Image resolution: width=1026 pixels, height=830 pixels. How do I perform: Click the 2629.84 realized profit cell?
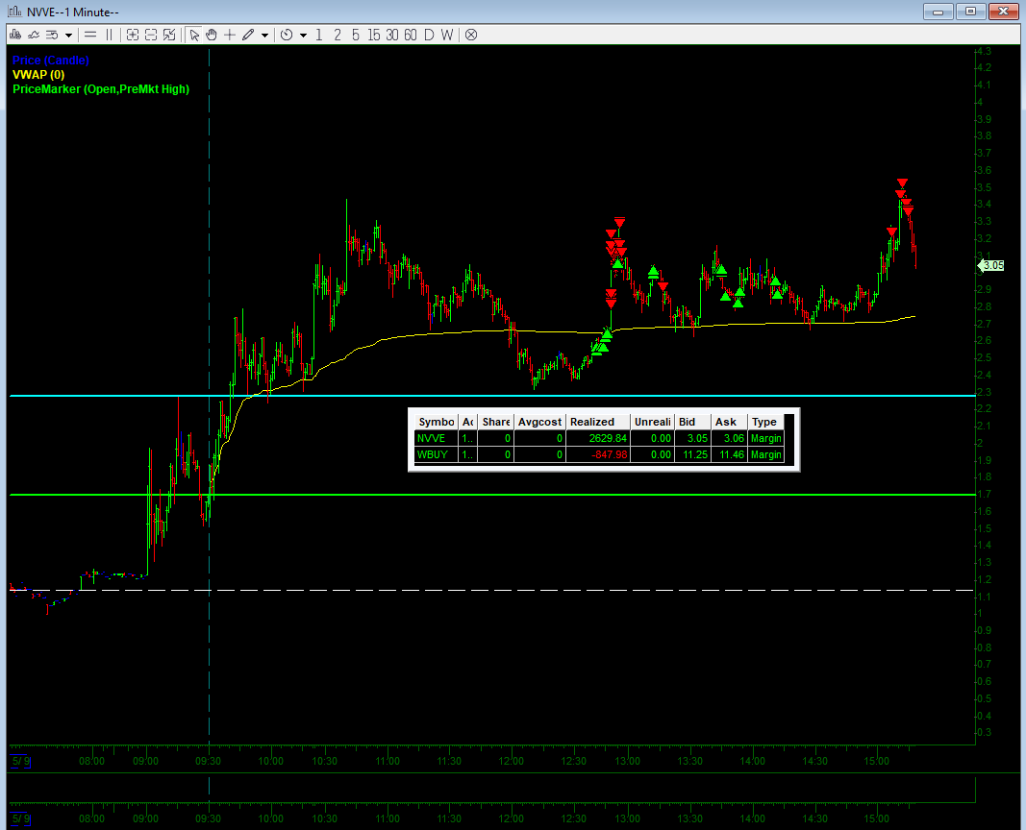tap(598, 438)
